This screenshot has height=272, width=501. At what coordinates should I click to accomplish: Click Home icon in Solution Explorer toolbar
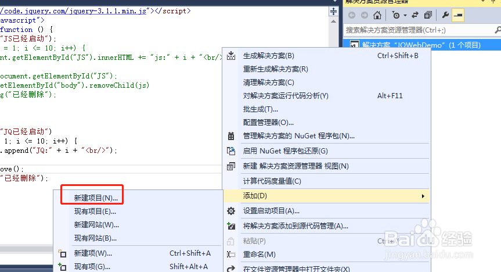tap(377, 15)
